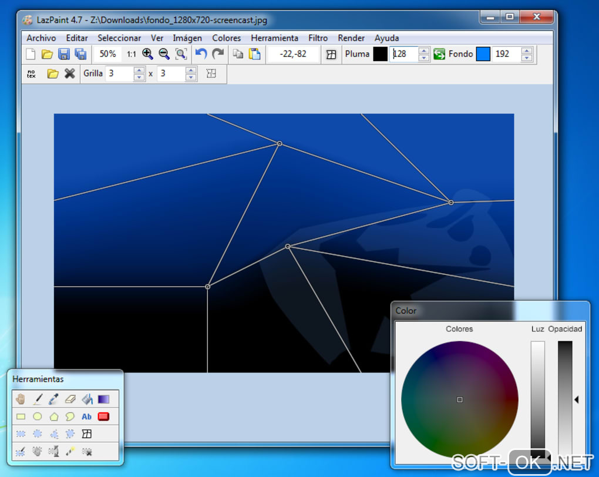Open the Filtro menu

click(318, 38)
